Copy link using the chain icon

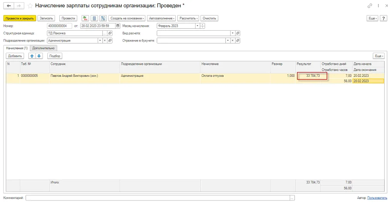(370, 6)
